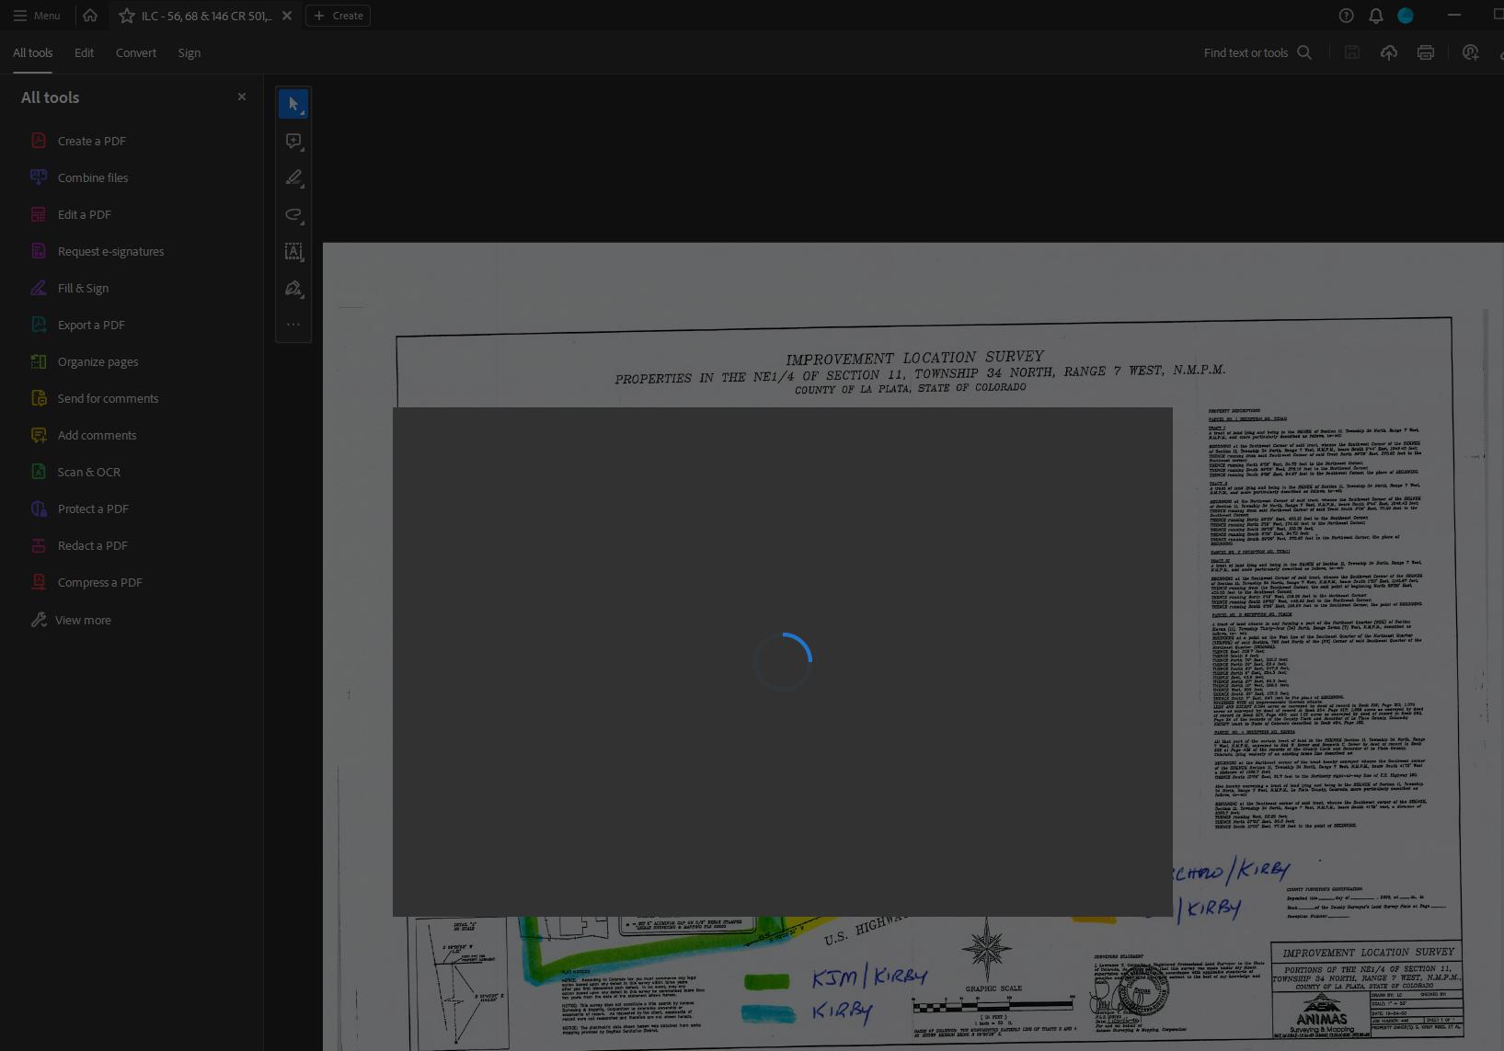Viewport: 1504px width, 1051px height.
Task: Open the Fill and Sign pen tool
Action: (x=293, y=289)
